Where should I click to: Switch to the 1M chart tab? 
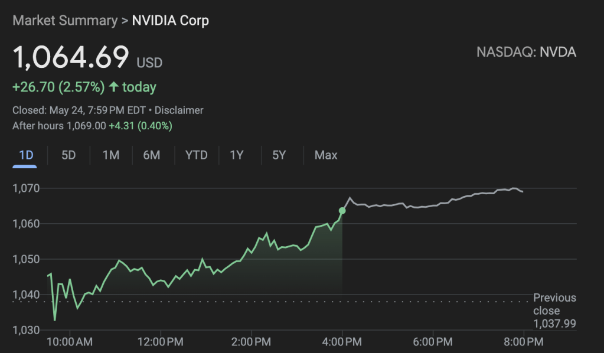[x=110, y=155]
